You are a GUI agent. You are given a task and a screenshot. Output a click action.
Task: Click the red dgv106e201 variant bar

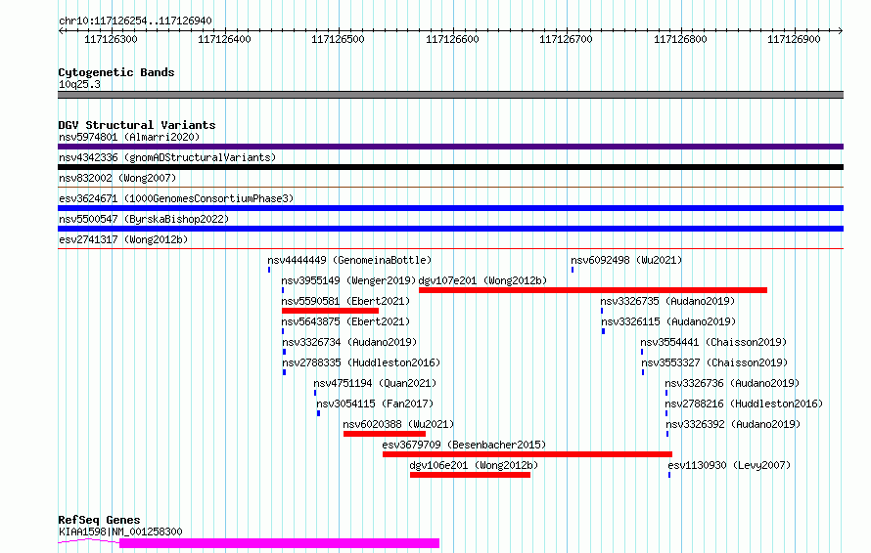[470, 475]
